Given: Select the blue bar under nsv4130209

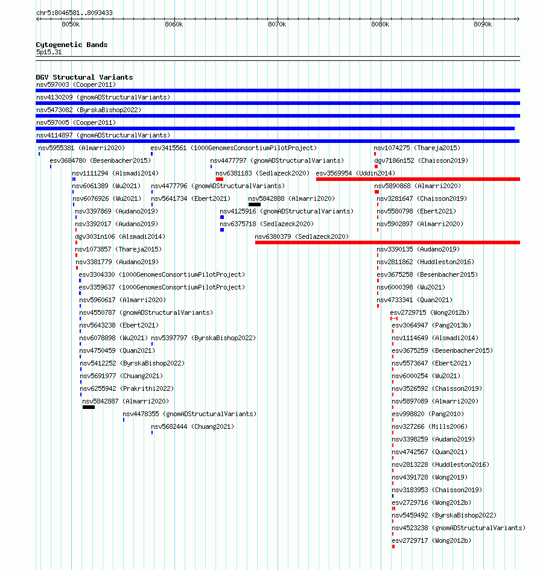Looking at the screenshot, I should point(278,103).
